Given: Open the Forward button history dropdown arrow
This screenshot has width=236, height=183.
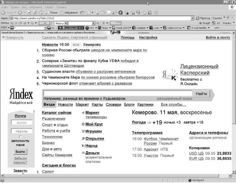Looking at the screenshot, I should pos(25,13).
